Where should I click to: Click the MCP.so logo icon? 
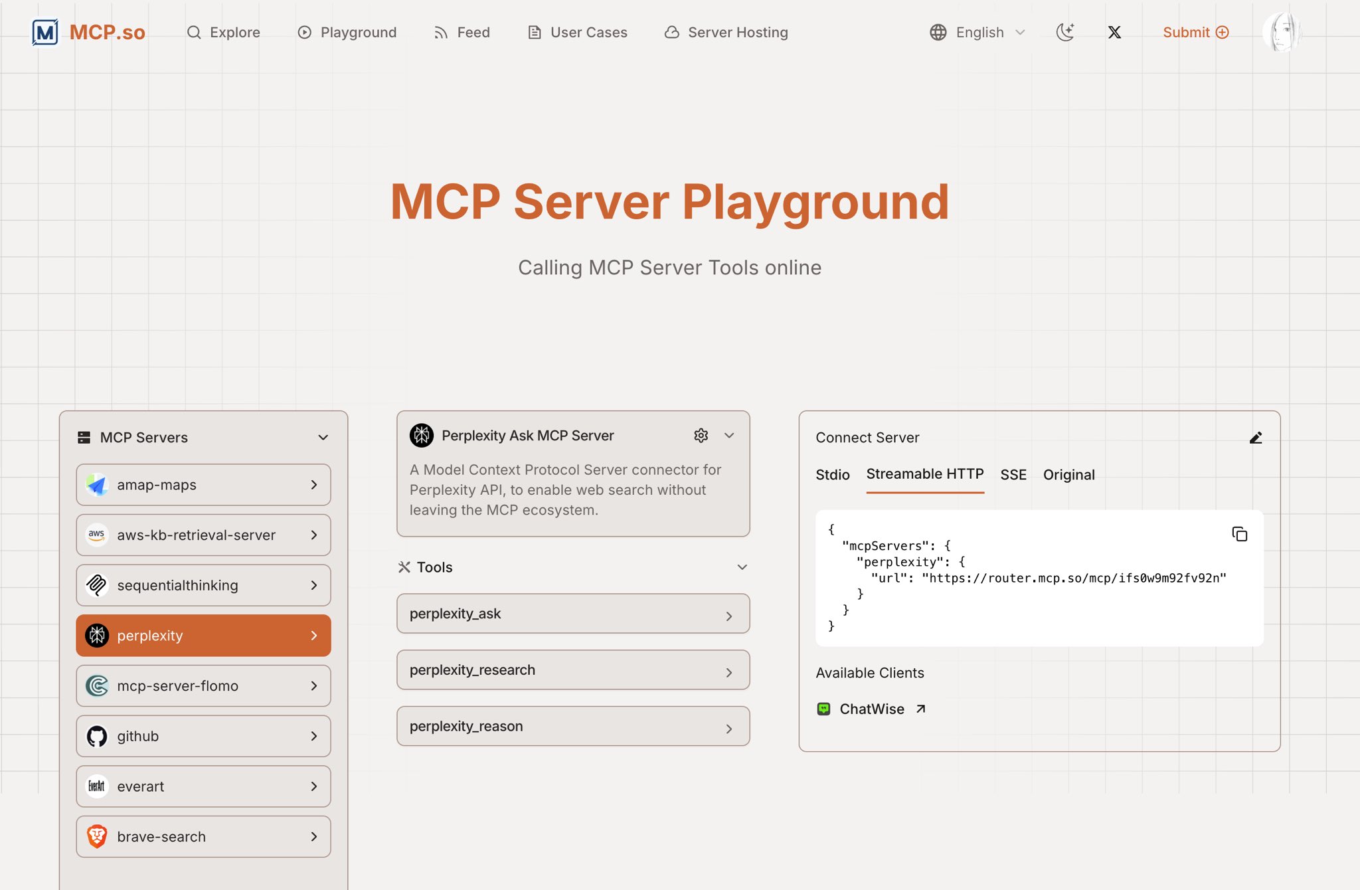coord(45,32)
